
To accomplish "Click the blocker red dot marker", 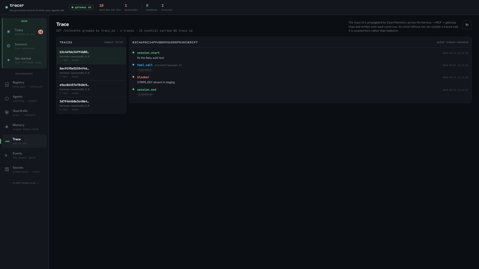I will tap(133, 77).
